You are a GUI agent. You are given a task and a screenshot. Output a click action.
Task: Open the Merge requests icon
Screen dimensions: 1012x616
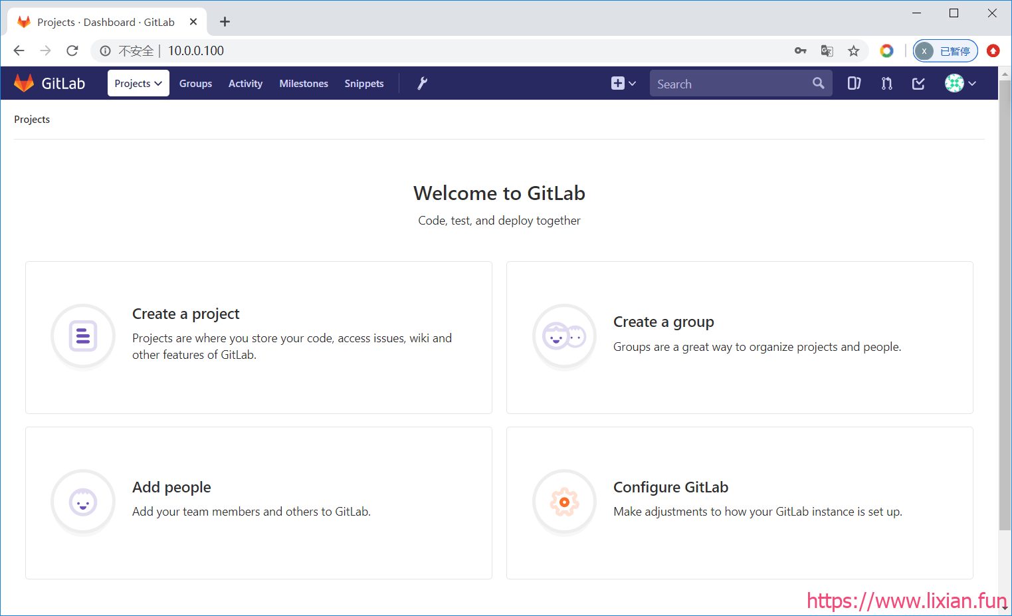tap(886, 83)
